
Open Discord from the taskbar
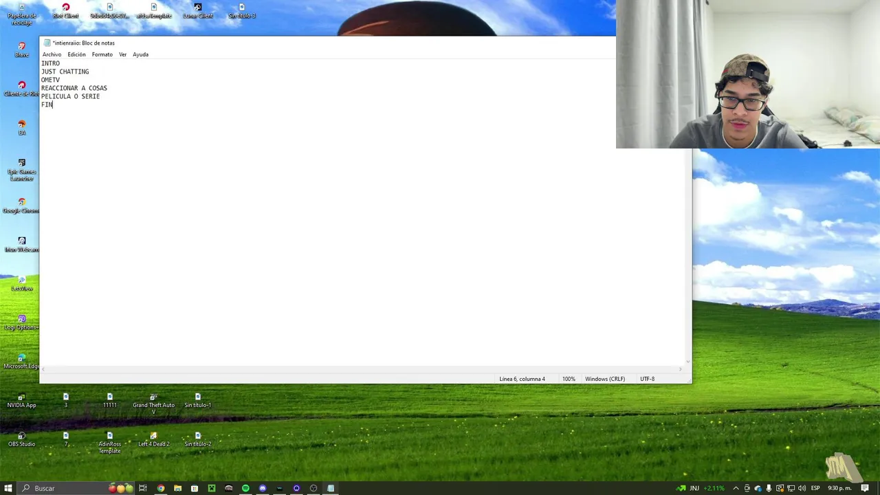(x=263, y=488)
